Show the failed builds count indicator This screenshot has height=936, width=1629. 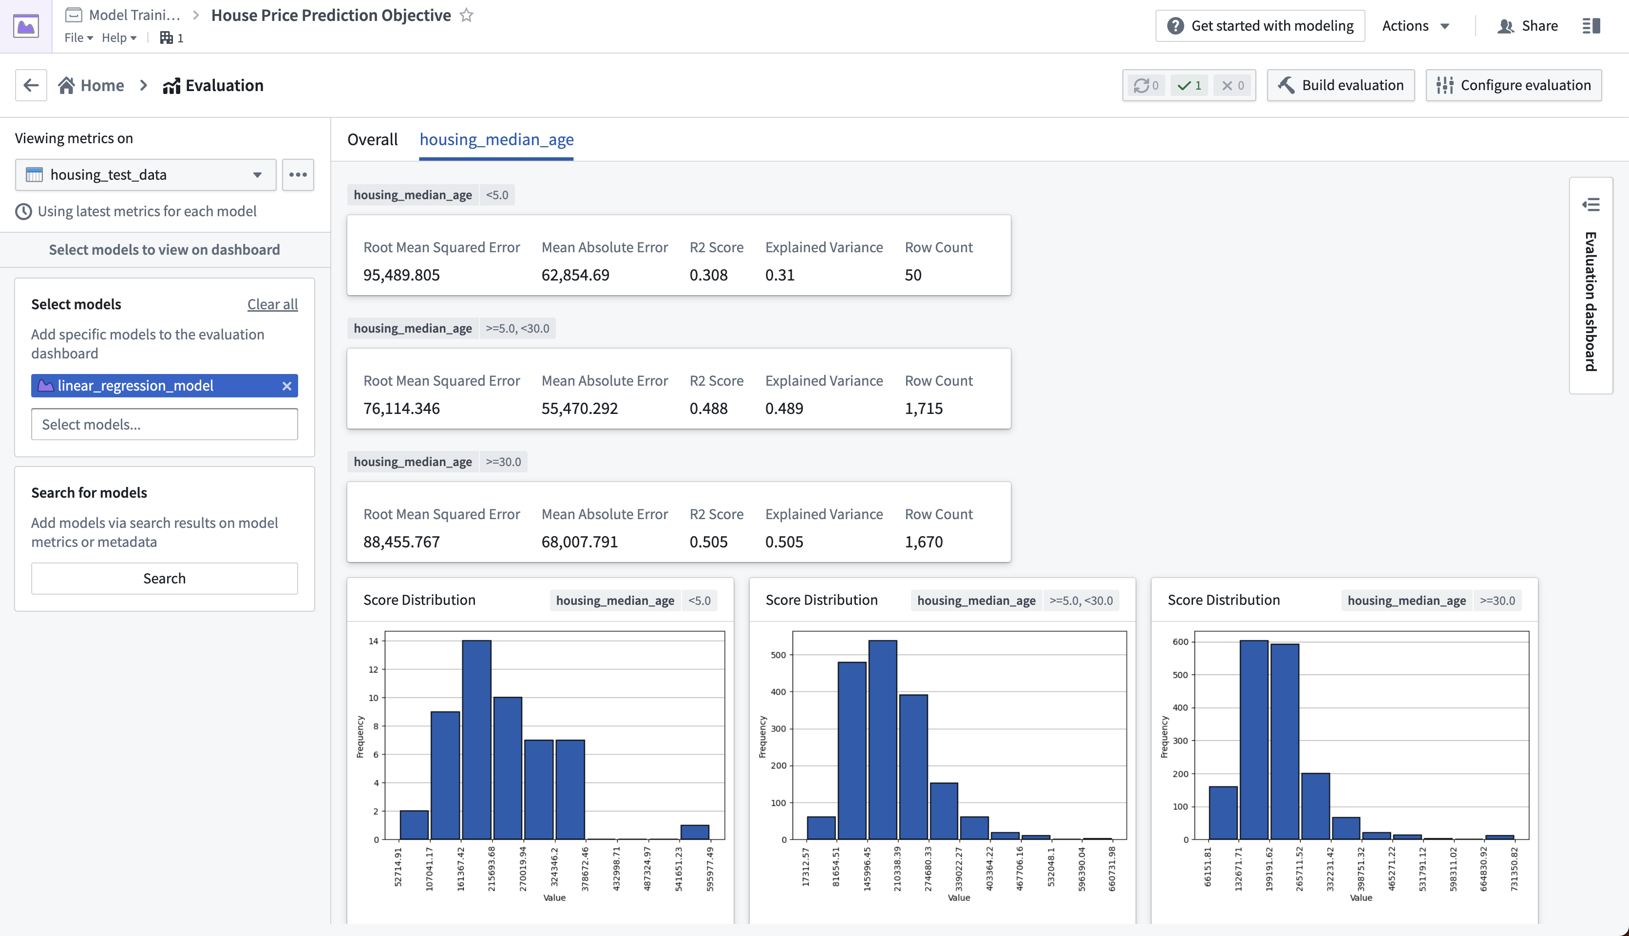tap(1232, 86)
